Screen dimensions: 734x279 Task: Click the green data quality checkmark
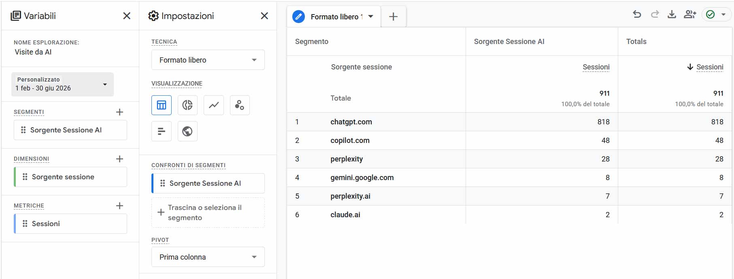[711, 15]
